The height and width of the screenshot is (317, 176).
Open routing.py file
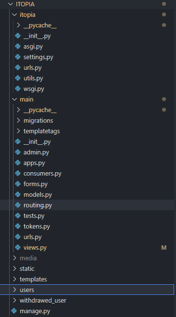click(38, 205)
